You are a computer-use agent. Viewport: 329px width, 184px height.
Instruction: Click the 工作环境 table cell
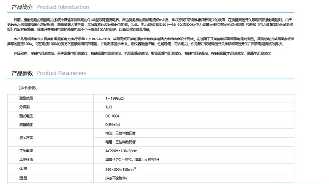50,160
